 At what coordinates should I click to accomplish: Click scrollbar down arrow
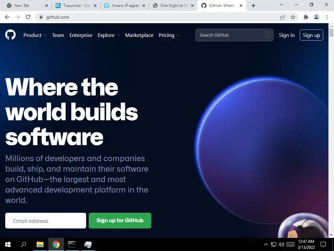pyautogui.click(x=331, y=235)
